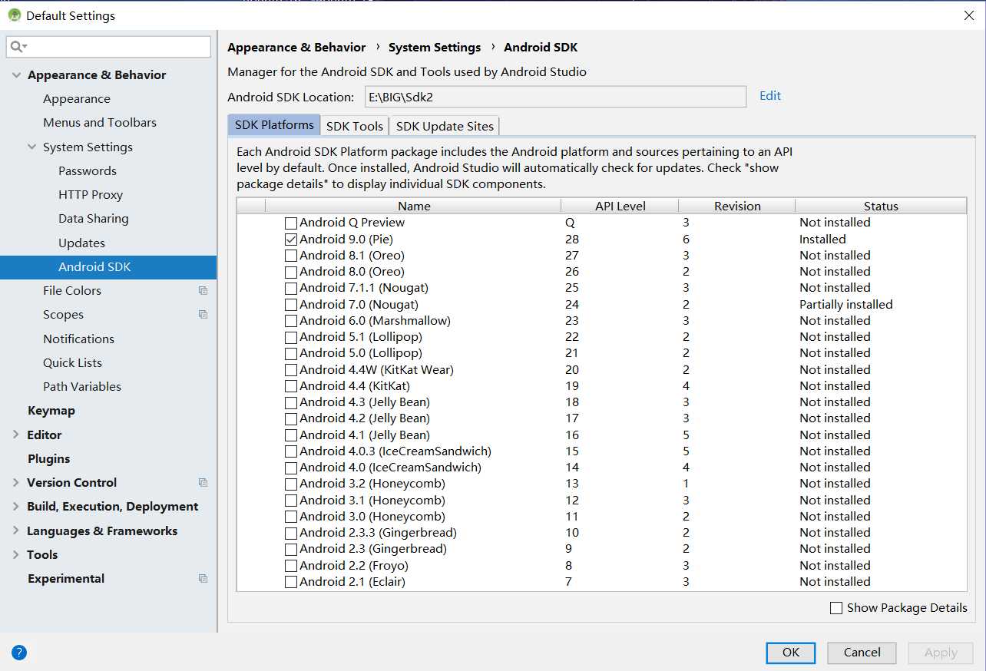
Task: Open the Notifications settings page
Action: 78,339
